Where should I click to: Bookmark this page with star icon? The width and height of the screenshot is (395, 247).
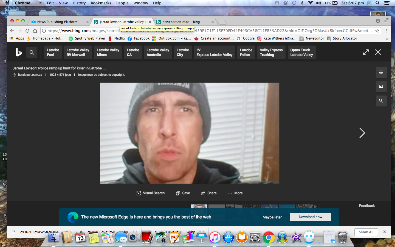377,31
